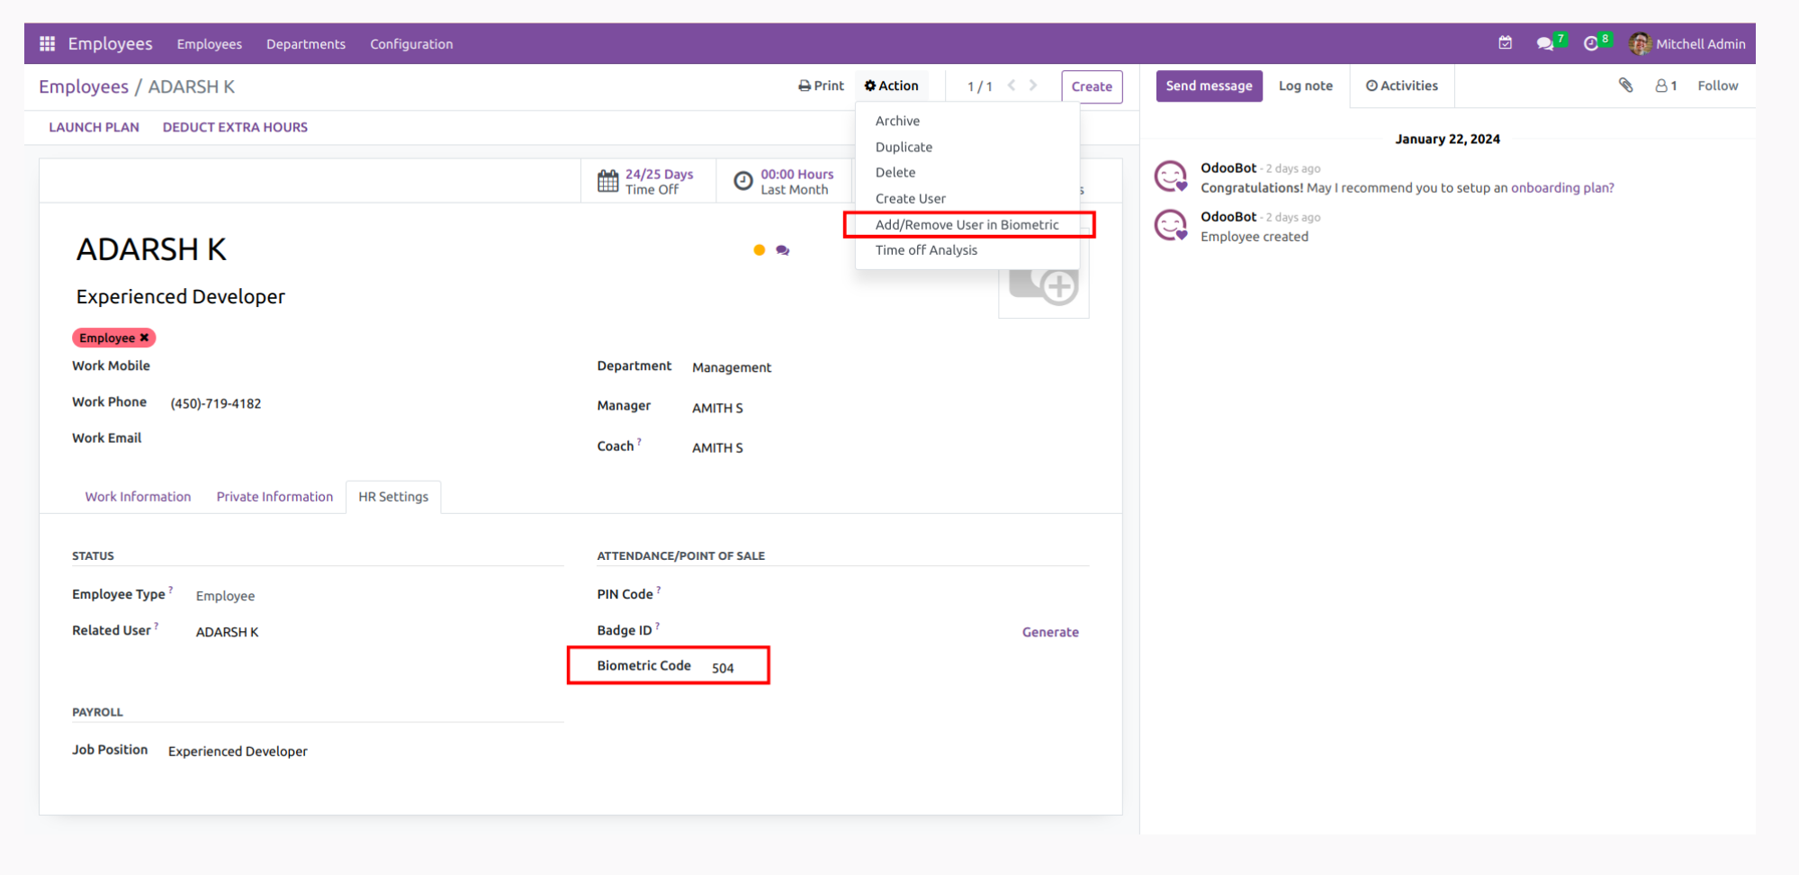Viewport: 1799px width, 875px height.
Task: Switch to the Work Information tab
Action: click(137, 496)
